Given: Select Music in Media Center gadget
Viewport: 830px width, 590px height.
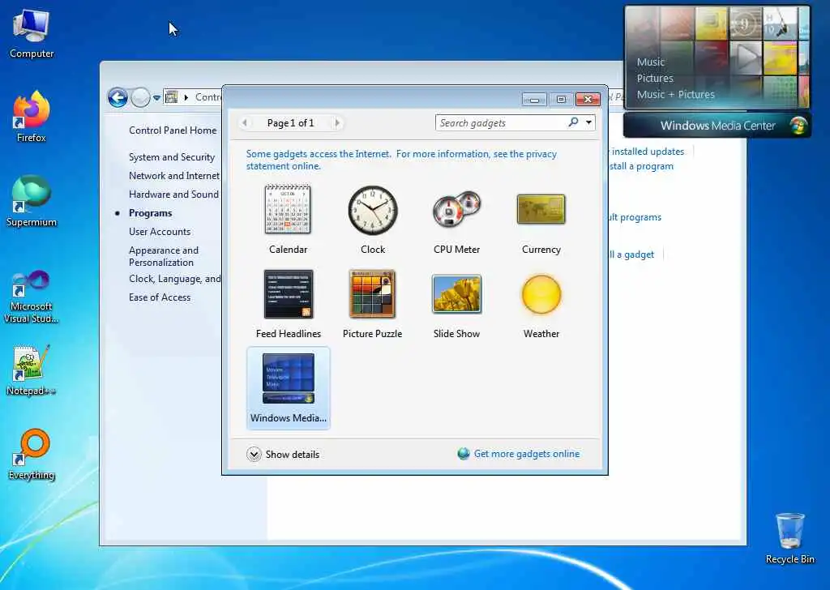Looking at the screenshot, I should 651,62.
